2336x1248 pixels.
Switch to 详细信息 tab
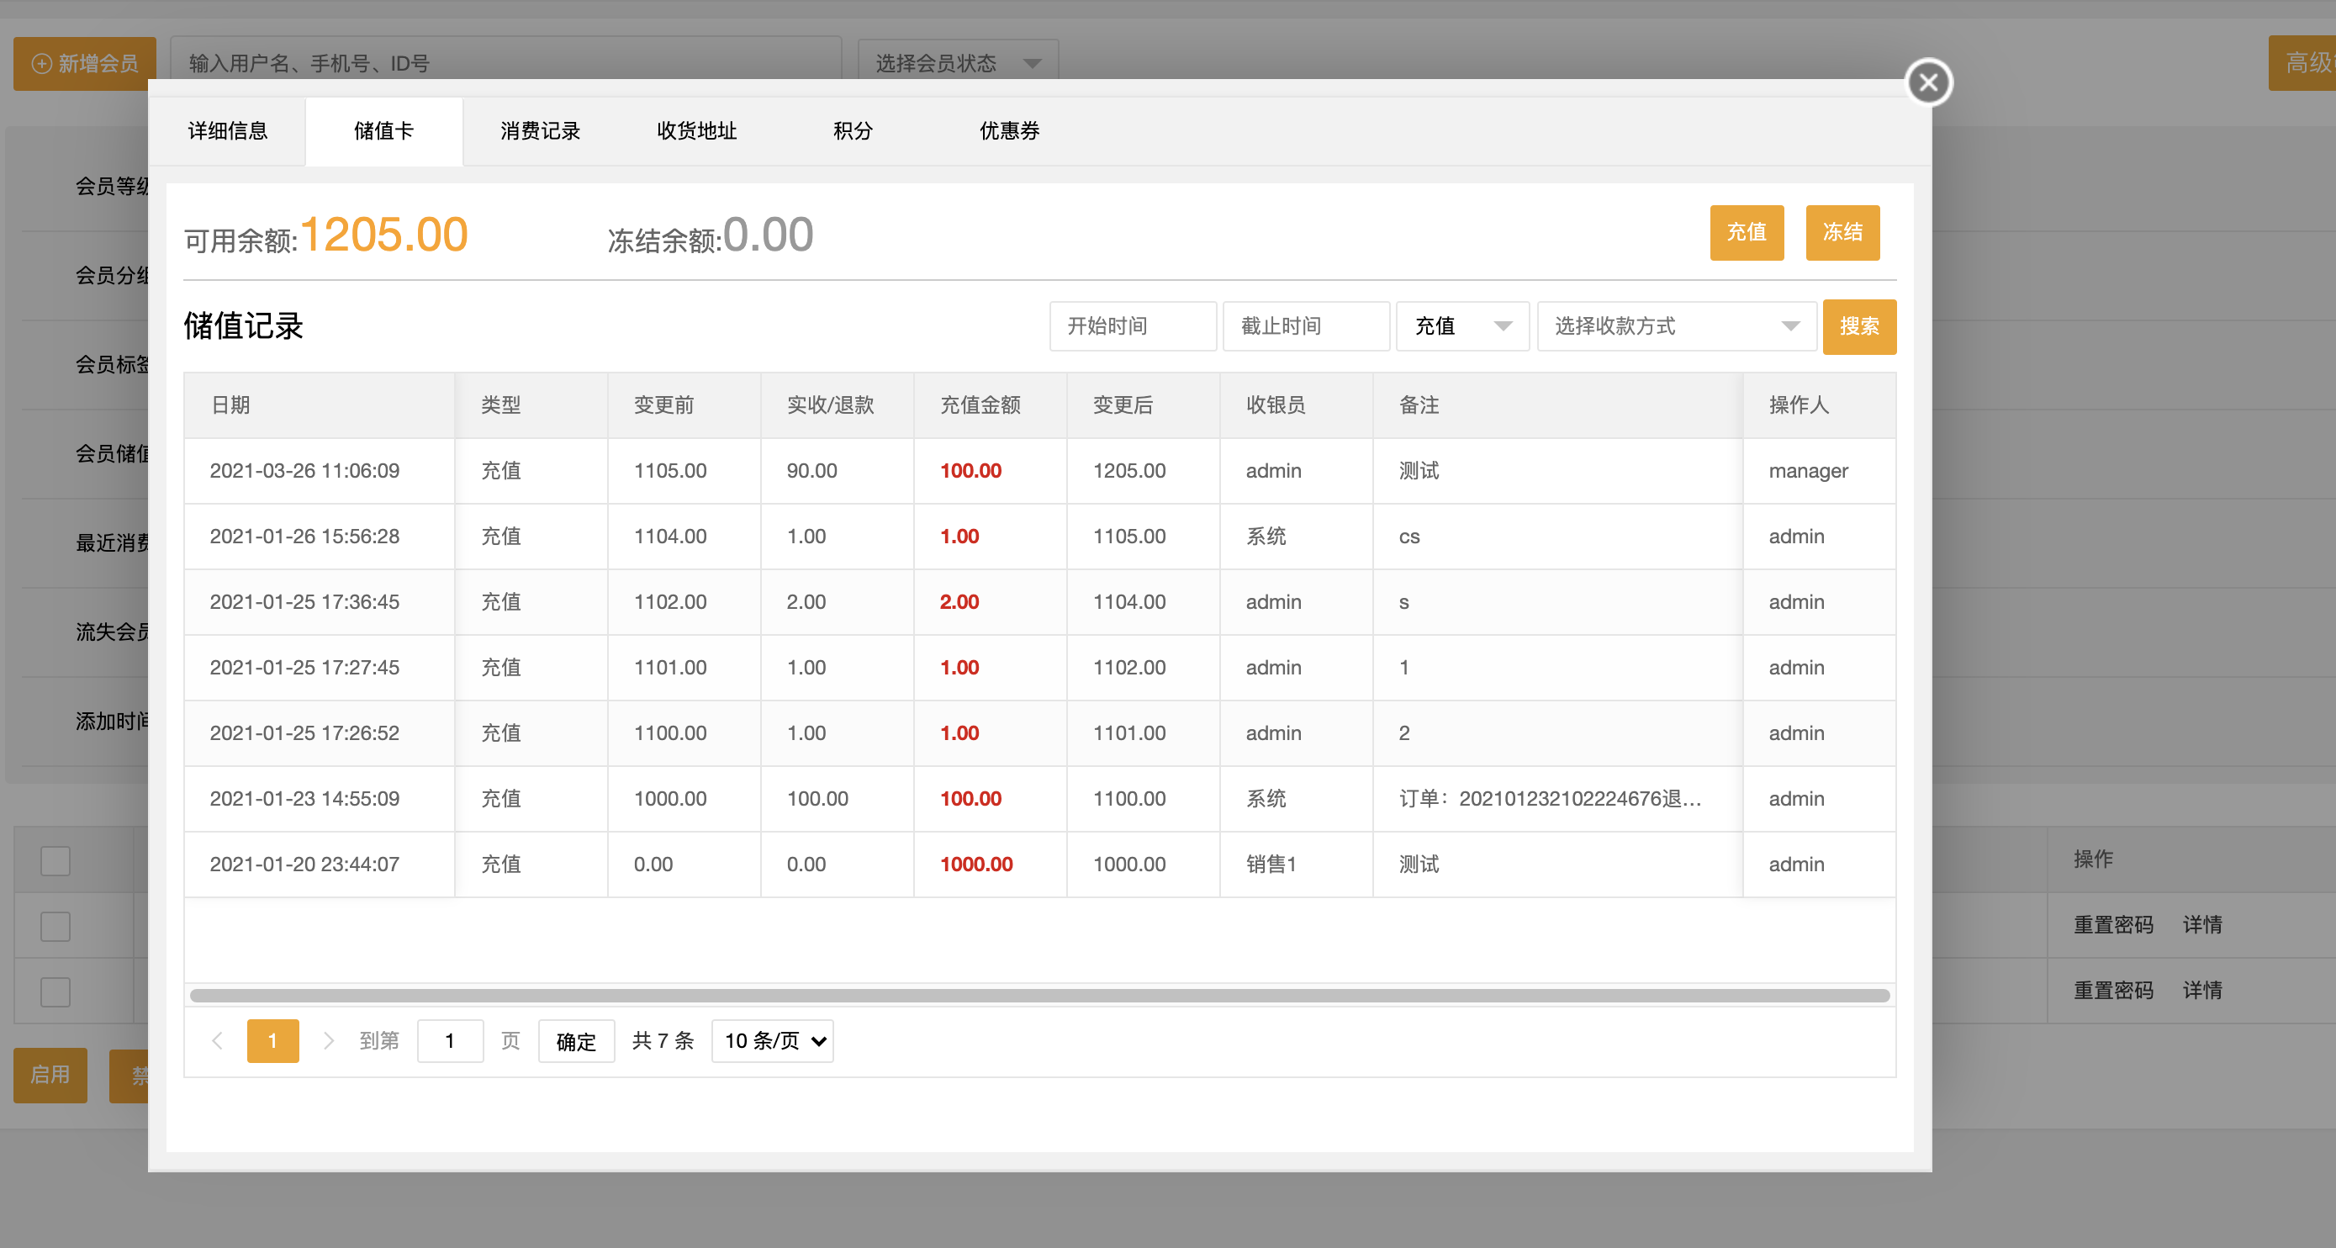[228, 131]
